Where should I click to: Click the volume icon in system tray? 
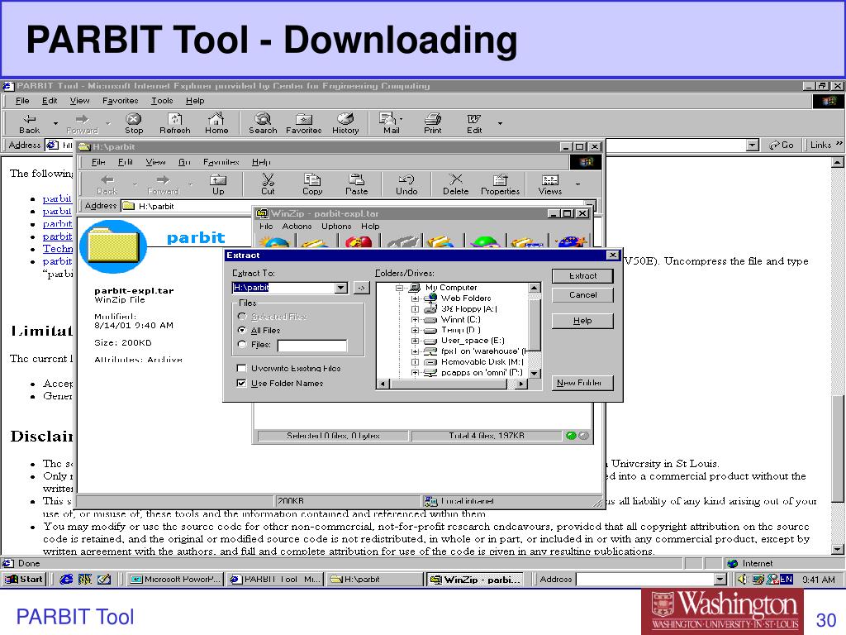click(x=743, y=580)
